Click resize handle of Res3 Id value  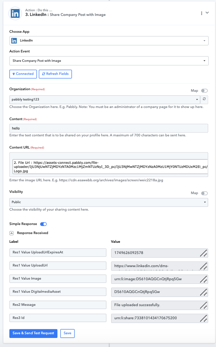point(204,318)
